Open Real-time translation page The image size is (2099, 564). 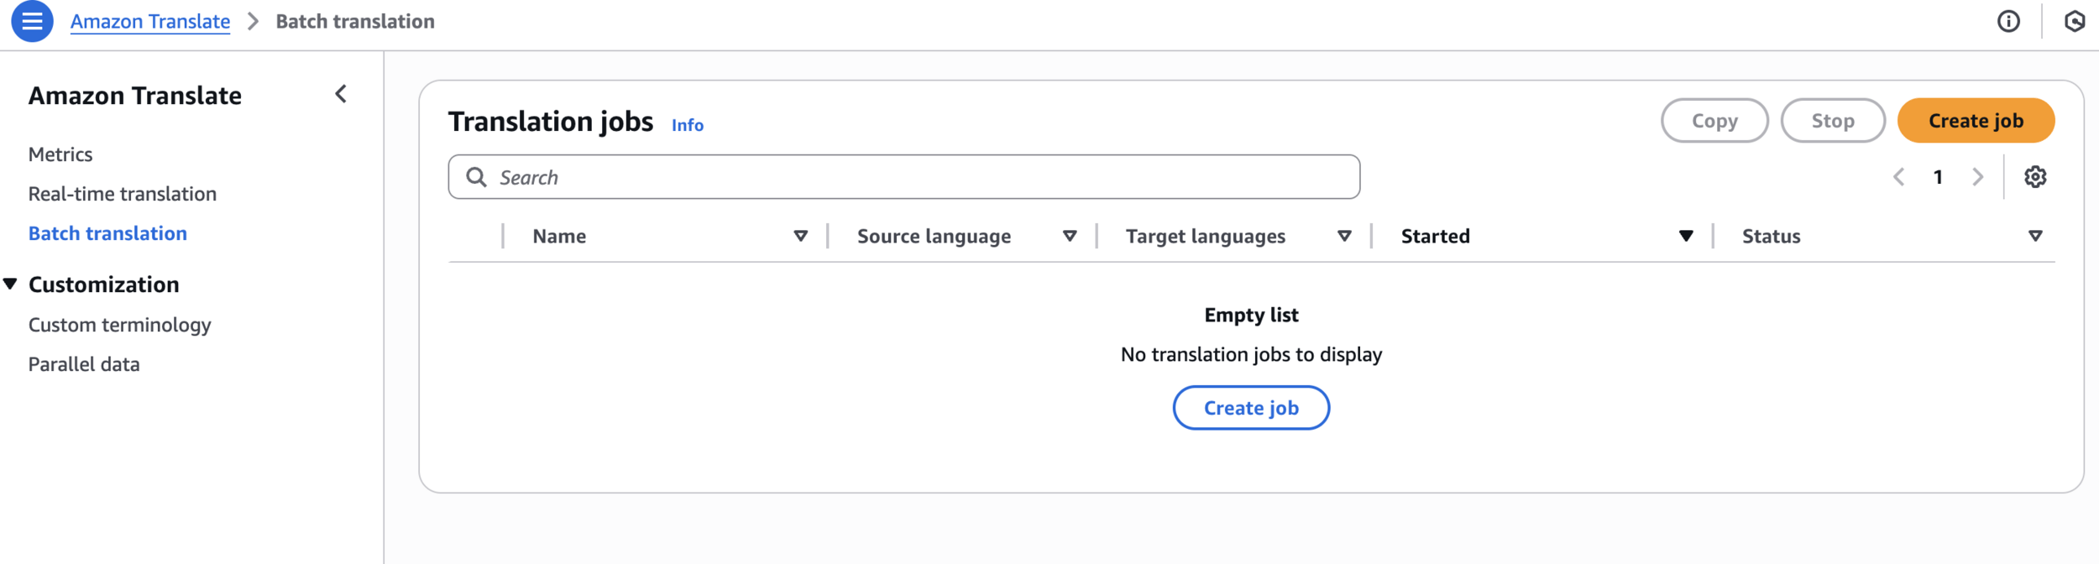click(x=123, y=194)
